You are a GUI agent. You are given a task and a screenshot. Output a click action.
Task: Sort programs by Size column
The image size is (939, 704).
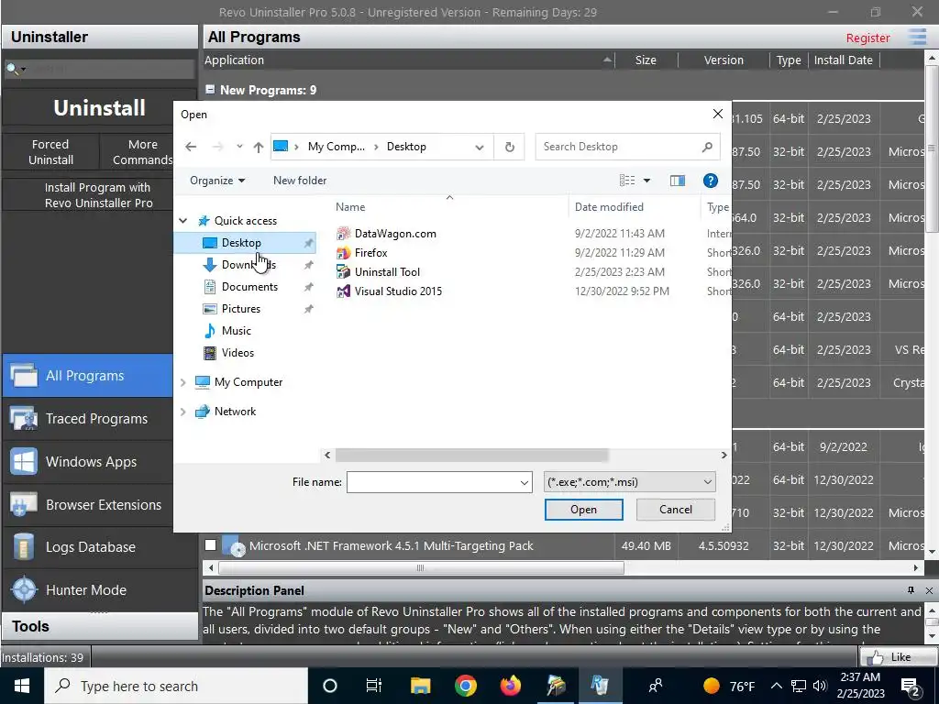646,60
